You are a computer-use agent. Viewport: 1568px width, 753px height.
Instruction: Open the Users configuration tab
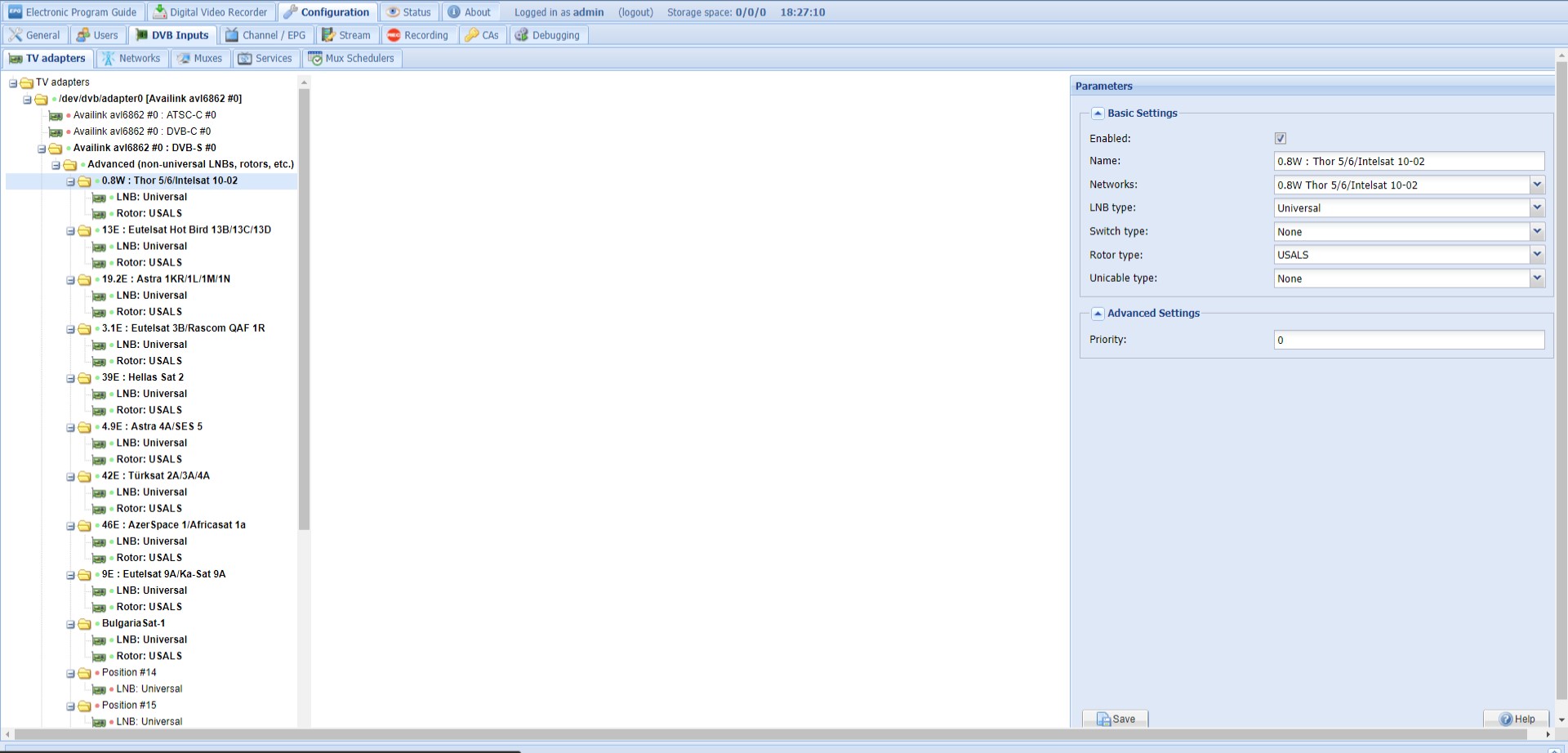98,35
